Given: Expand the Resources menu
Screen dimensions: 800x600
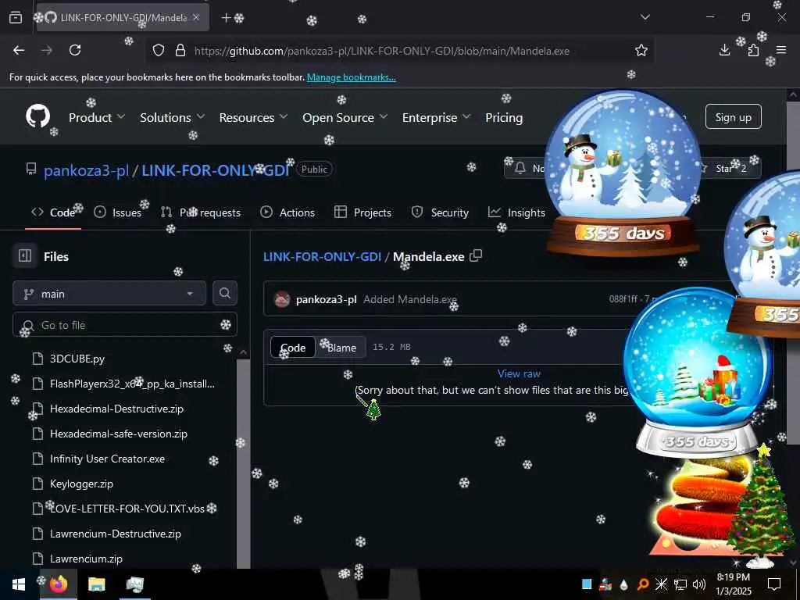Looking at the screenshot, I should pyautogui.click(x=254, y=117).
